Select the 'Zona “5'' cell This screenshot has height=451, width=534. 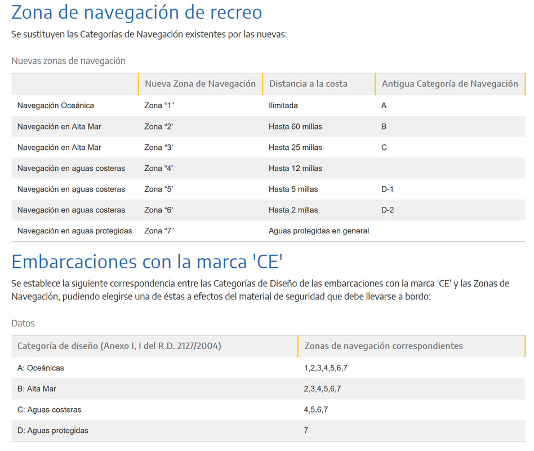[158, 189]
